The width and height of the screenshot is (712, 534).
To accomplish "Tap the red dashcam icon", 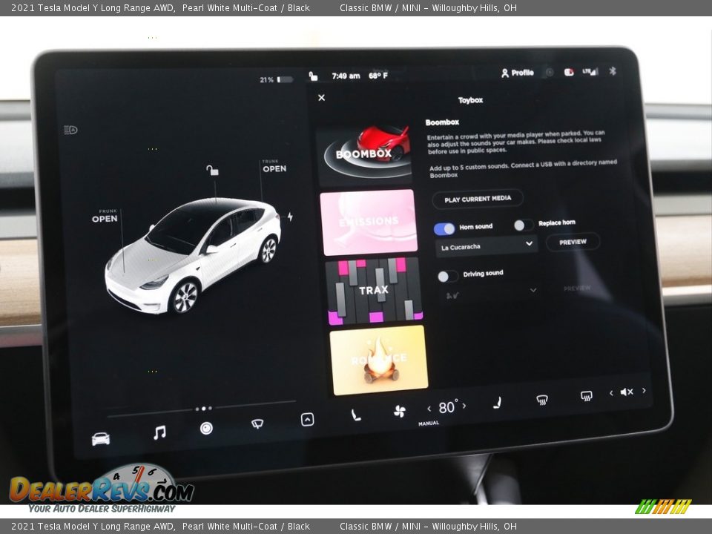I will [569, 72].
